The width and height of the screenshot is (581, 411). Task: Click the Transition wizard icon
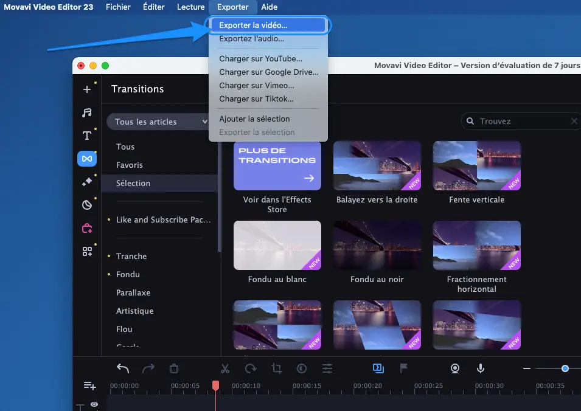point(378,368)
